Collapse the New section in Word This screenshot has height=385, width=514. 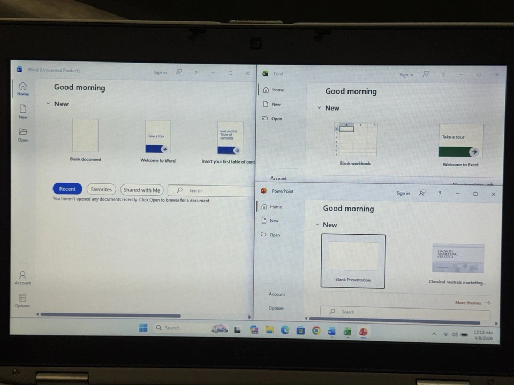click(x=48, y=103)
